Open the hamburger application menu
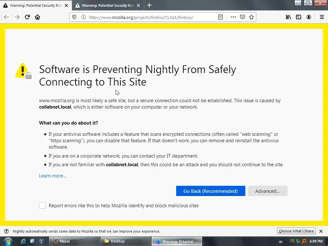The width and height of the screenshot is (328, 246). point(322,17)
